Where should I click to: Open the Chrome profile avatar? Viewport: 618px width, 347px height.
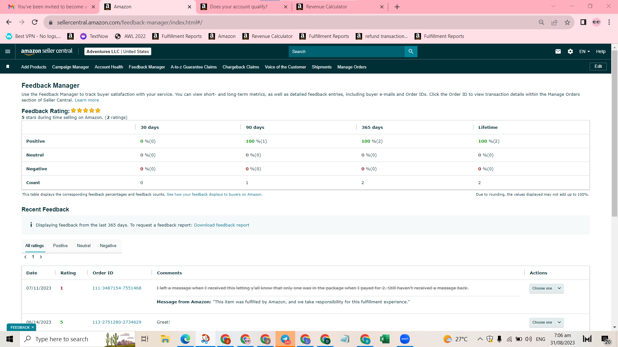[x=596, y=22]
